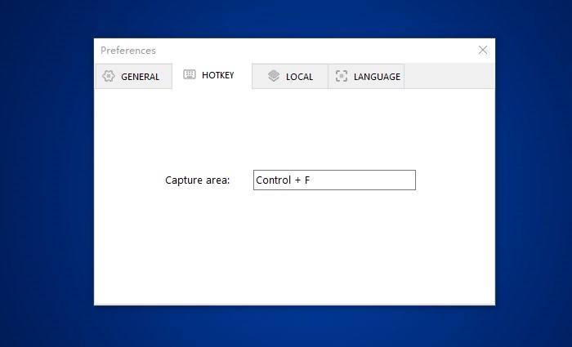572x347 pixels.
Task: Click the 'Preferences' window title text
Action: 128,51
